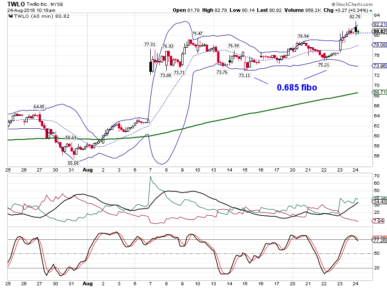
Task: Select the 24-Aug-2018 10:18am timestamp
Action: (x=31, y=10)
